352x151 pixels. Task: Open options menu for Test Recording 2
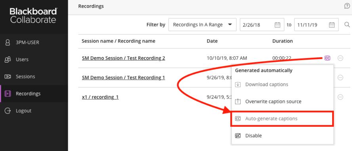[x=341, y=58]
